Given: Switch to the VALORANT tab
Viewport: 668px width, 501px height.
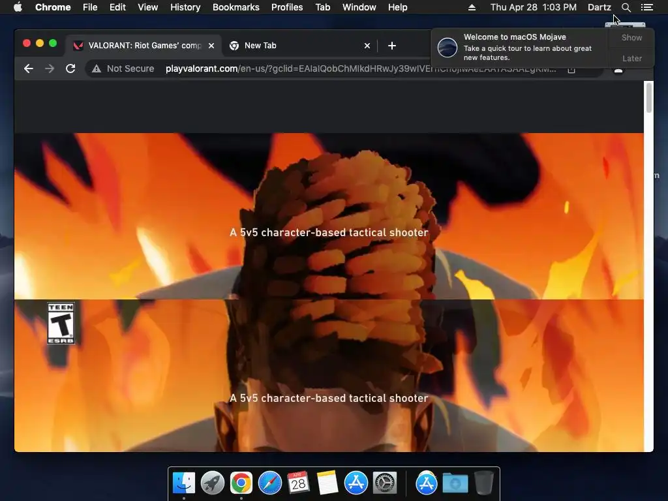Looking at the screenshot, I should 144,46.
